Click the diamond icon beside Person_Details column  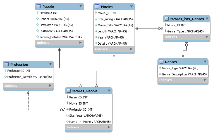click(x=38, y=37)
